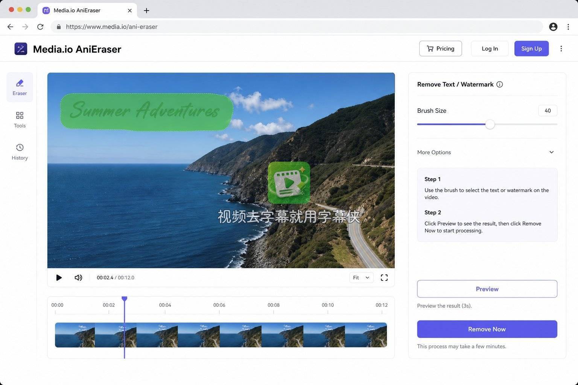Viewport: 578px width, 385px height.
Task: Go forward in browser
Action: click(x=25, y=27)
